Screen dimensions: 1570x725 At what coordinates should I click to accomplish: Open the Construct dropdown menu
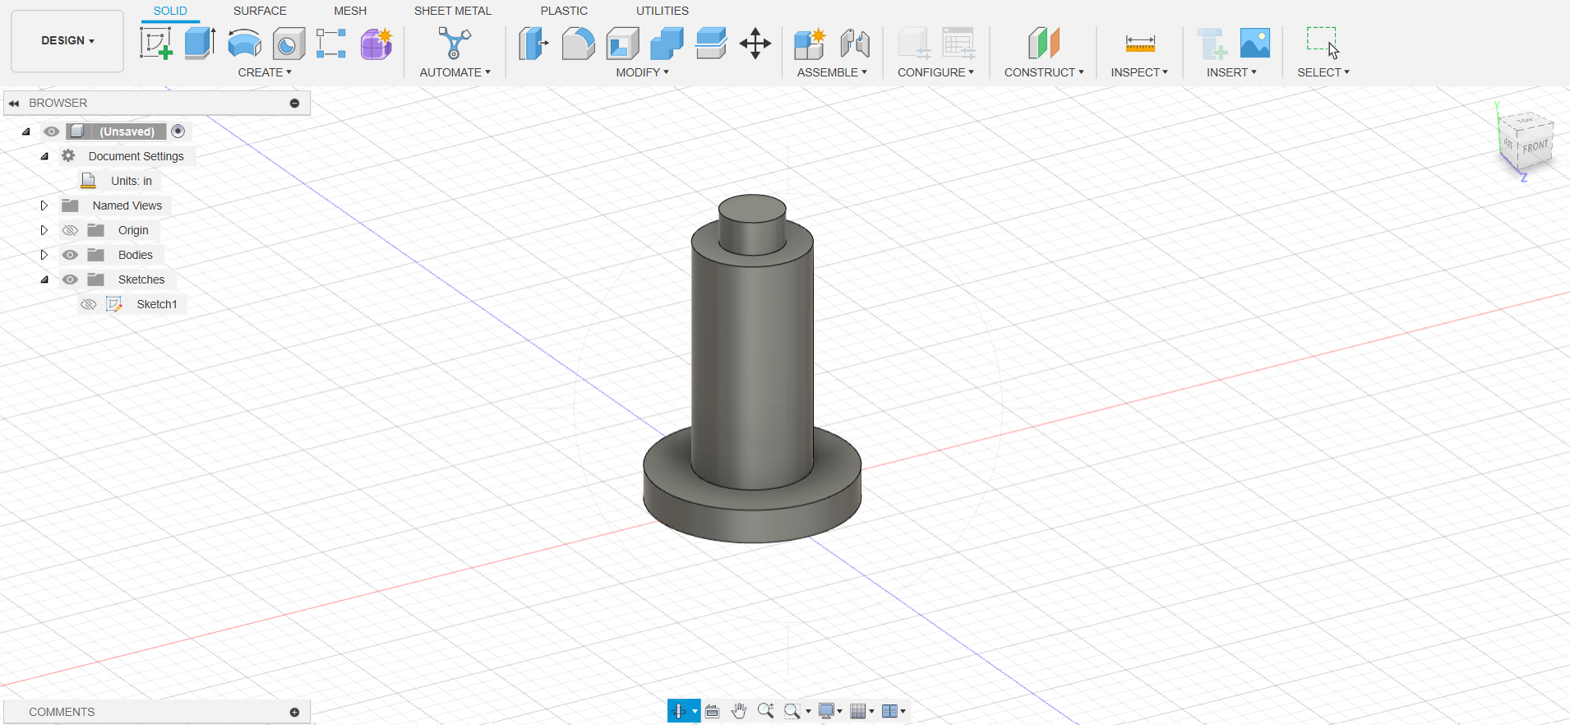pos(1044,72)
